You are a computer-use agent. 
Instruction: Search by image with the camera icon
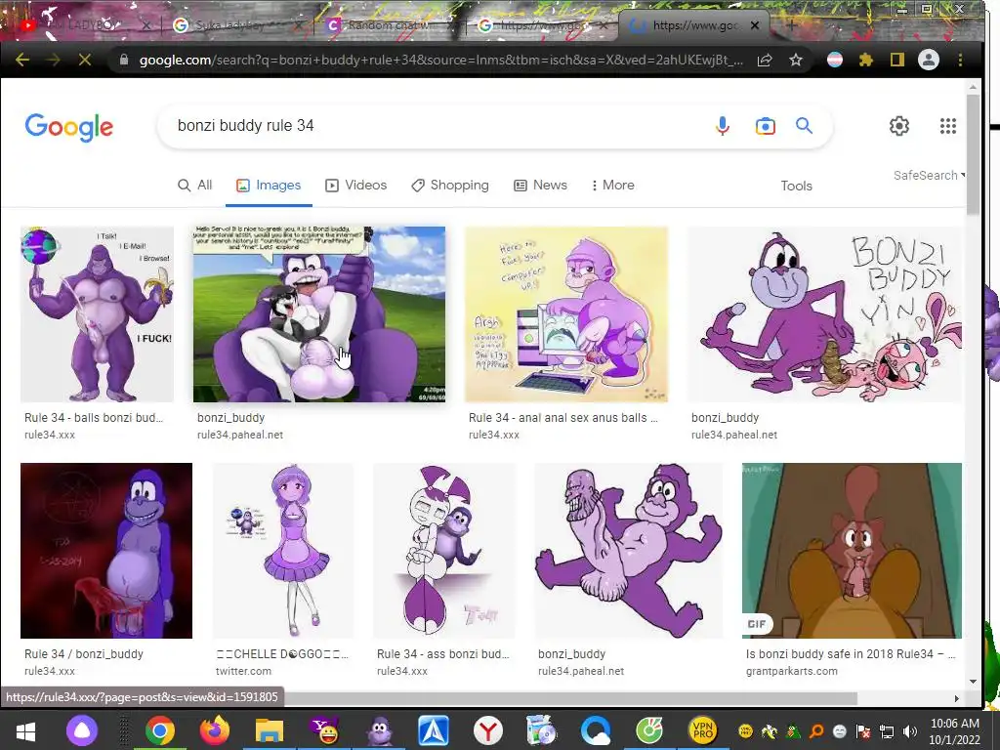point(766,126)
